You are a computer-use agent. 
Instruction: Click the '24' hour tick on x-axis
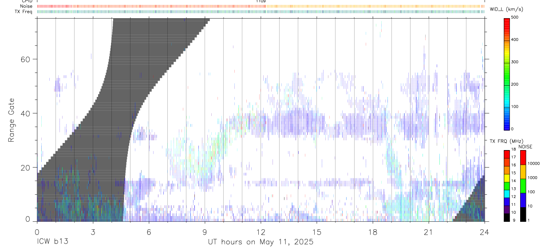(484, 232)
